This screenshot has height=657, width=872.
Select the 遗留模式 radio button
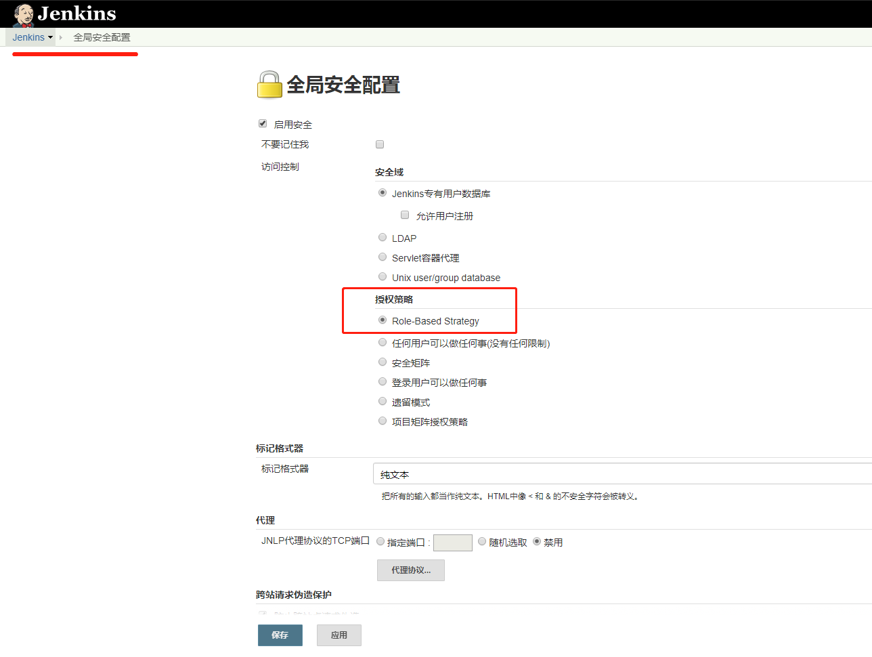(383, 401)
